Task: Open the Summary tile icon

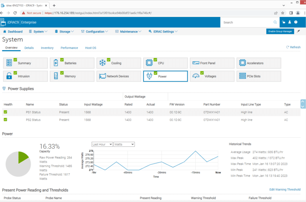Action: point(9,63)
